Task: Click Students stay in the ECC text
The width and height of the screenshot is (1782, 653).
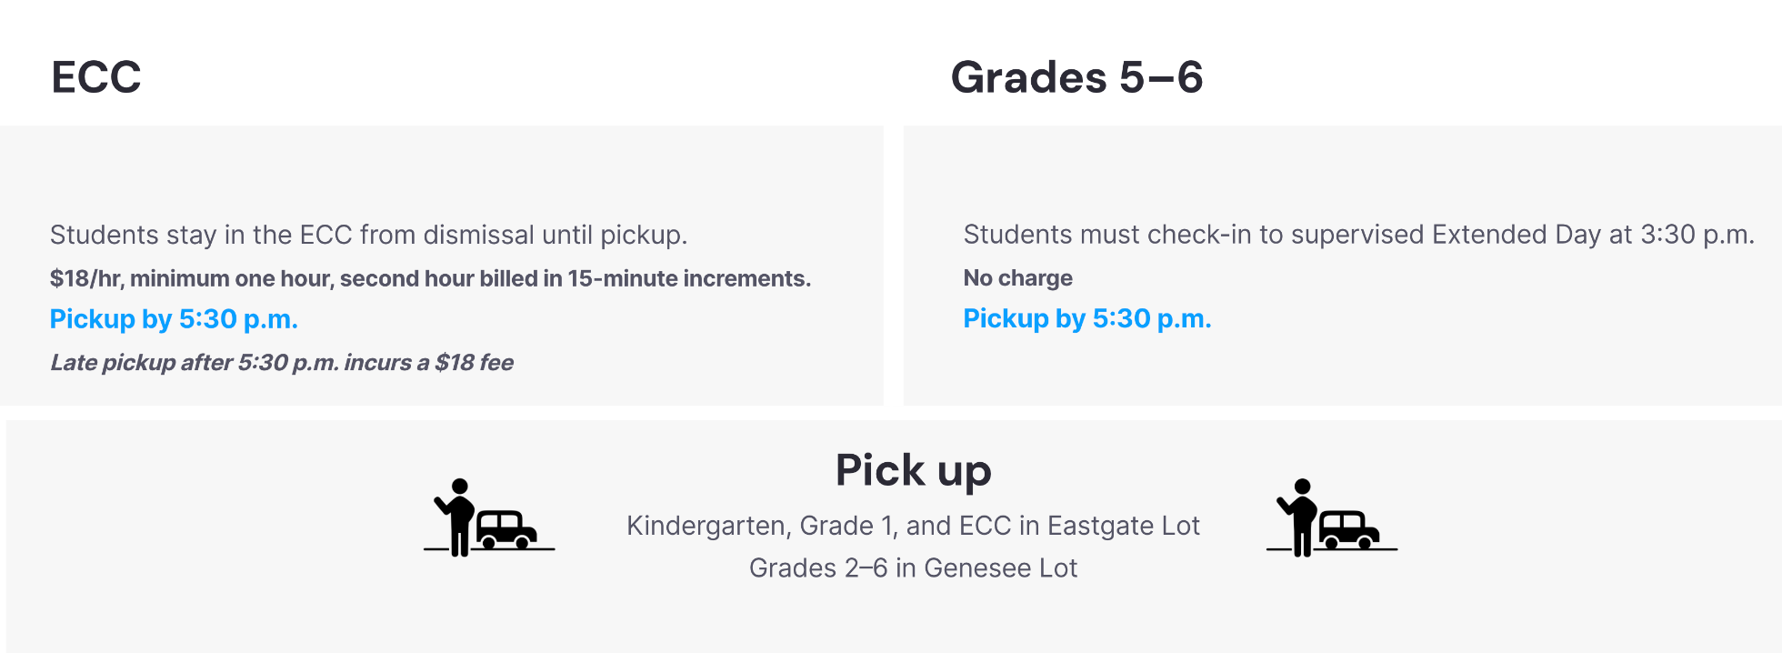Action: 368,235
